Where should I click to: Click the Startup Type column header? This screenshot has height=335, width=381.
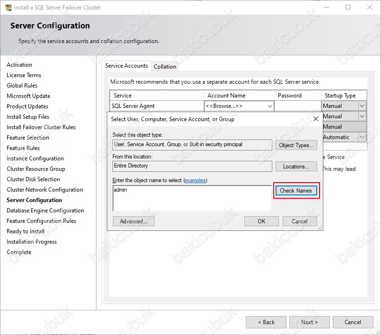tap(344, 96)
